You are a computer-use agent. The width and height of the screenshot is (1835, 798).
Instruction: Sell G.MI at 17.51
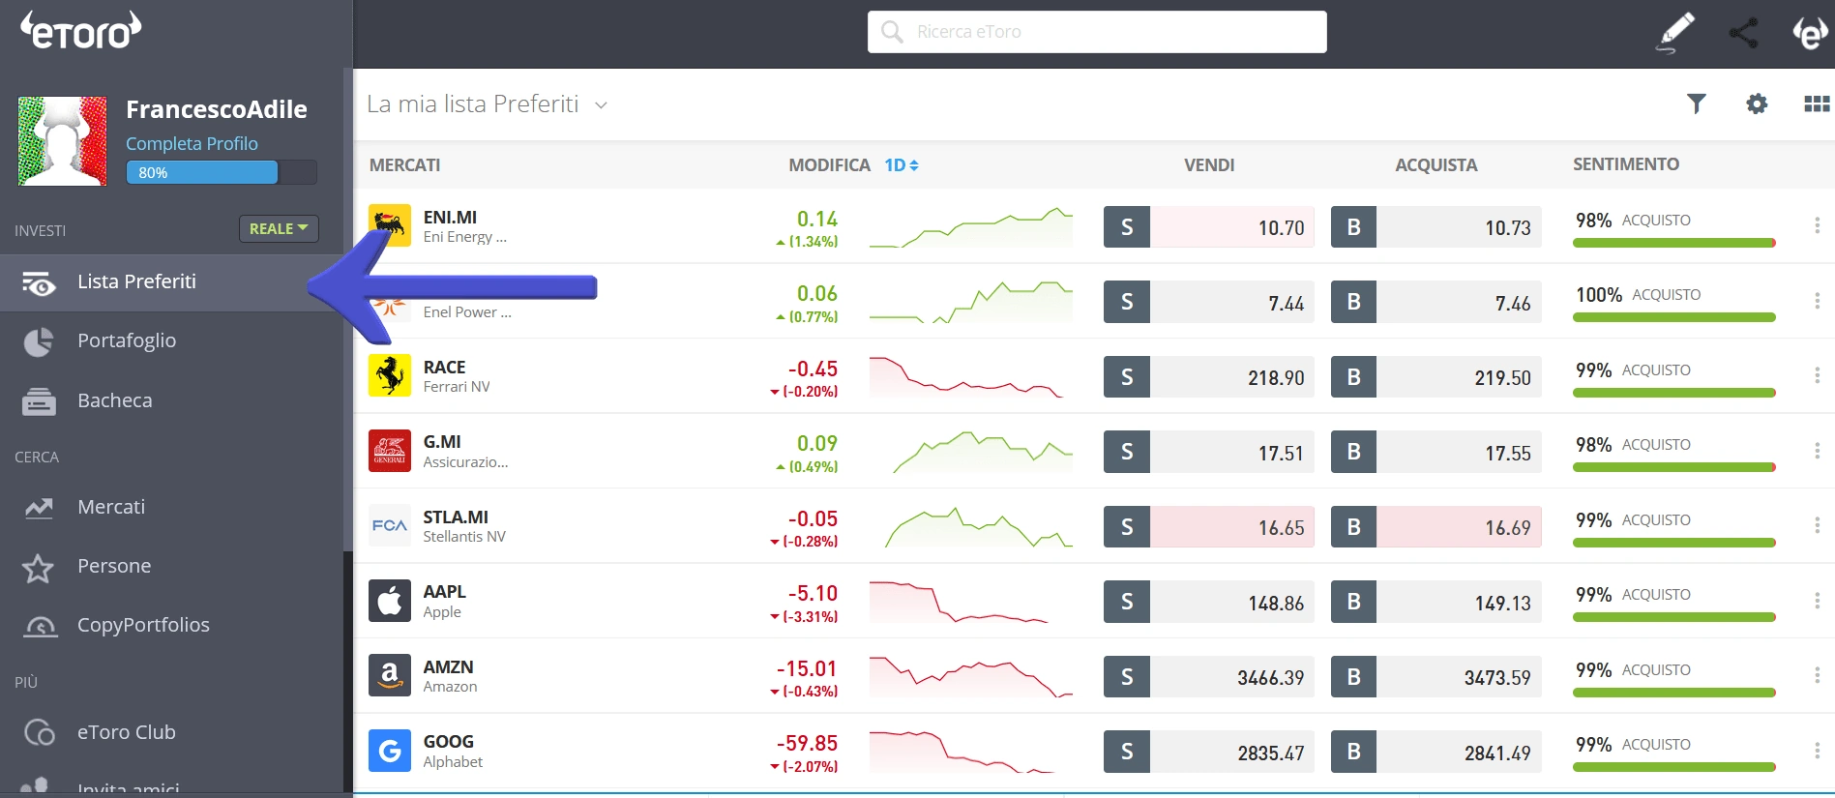[1208, 453]
